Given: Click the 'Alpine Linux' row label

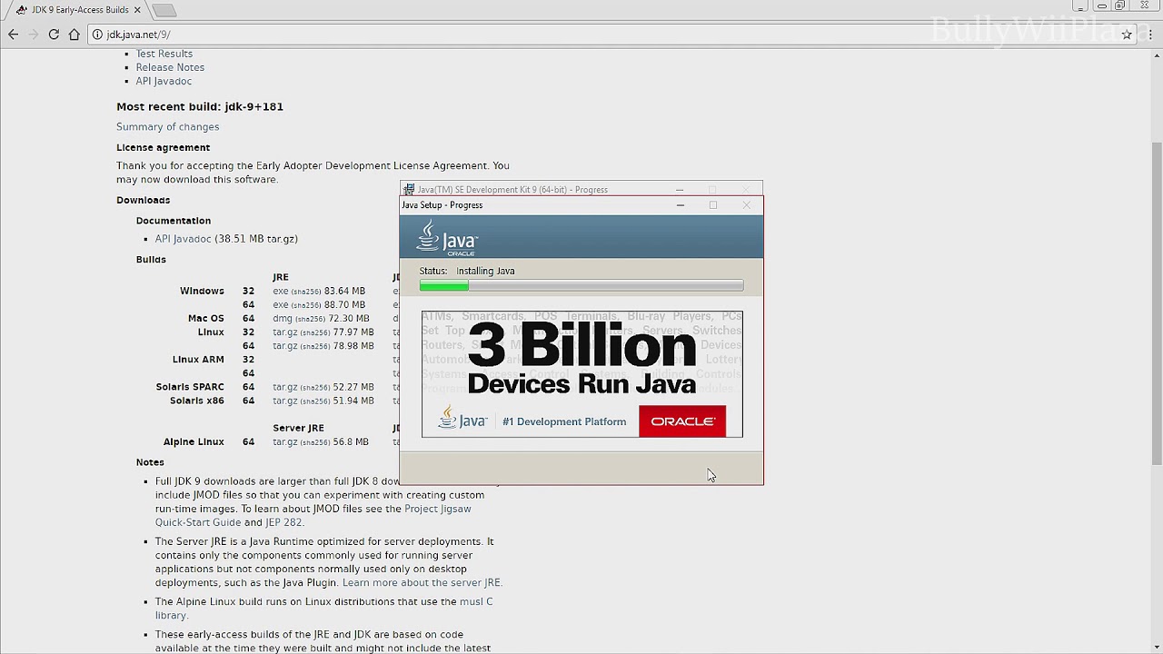Looking at the screenshot, I should click(x=194, y=442).
